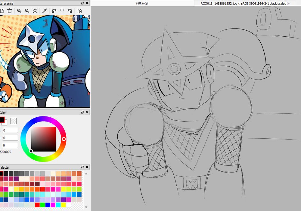The image size is (301, 211).
Task: Click the comic reference image preview
Action: pyautogui.click(x=45, y=61)
